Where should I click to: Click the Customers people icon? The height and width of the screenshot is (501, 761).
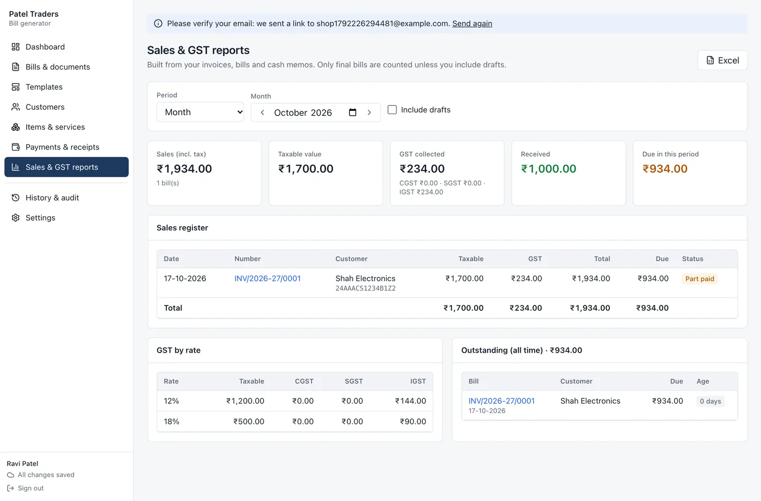pos(16,107)
